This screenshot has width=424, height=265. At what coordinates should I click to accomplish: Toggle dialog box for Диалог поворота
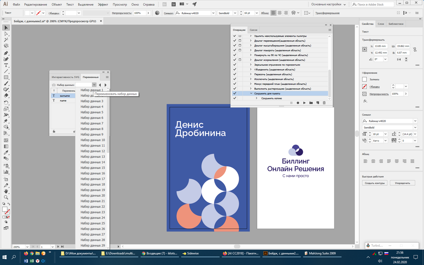(240, 50)
